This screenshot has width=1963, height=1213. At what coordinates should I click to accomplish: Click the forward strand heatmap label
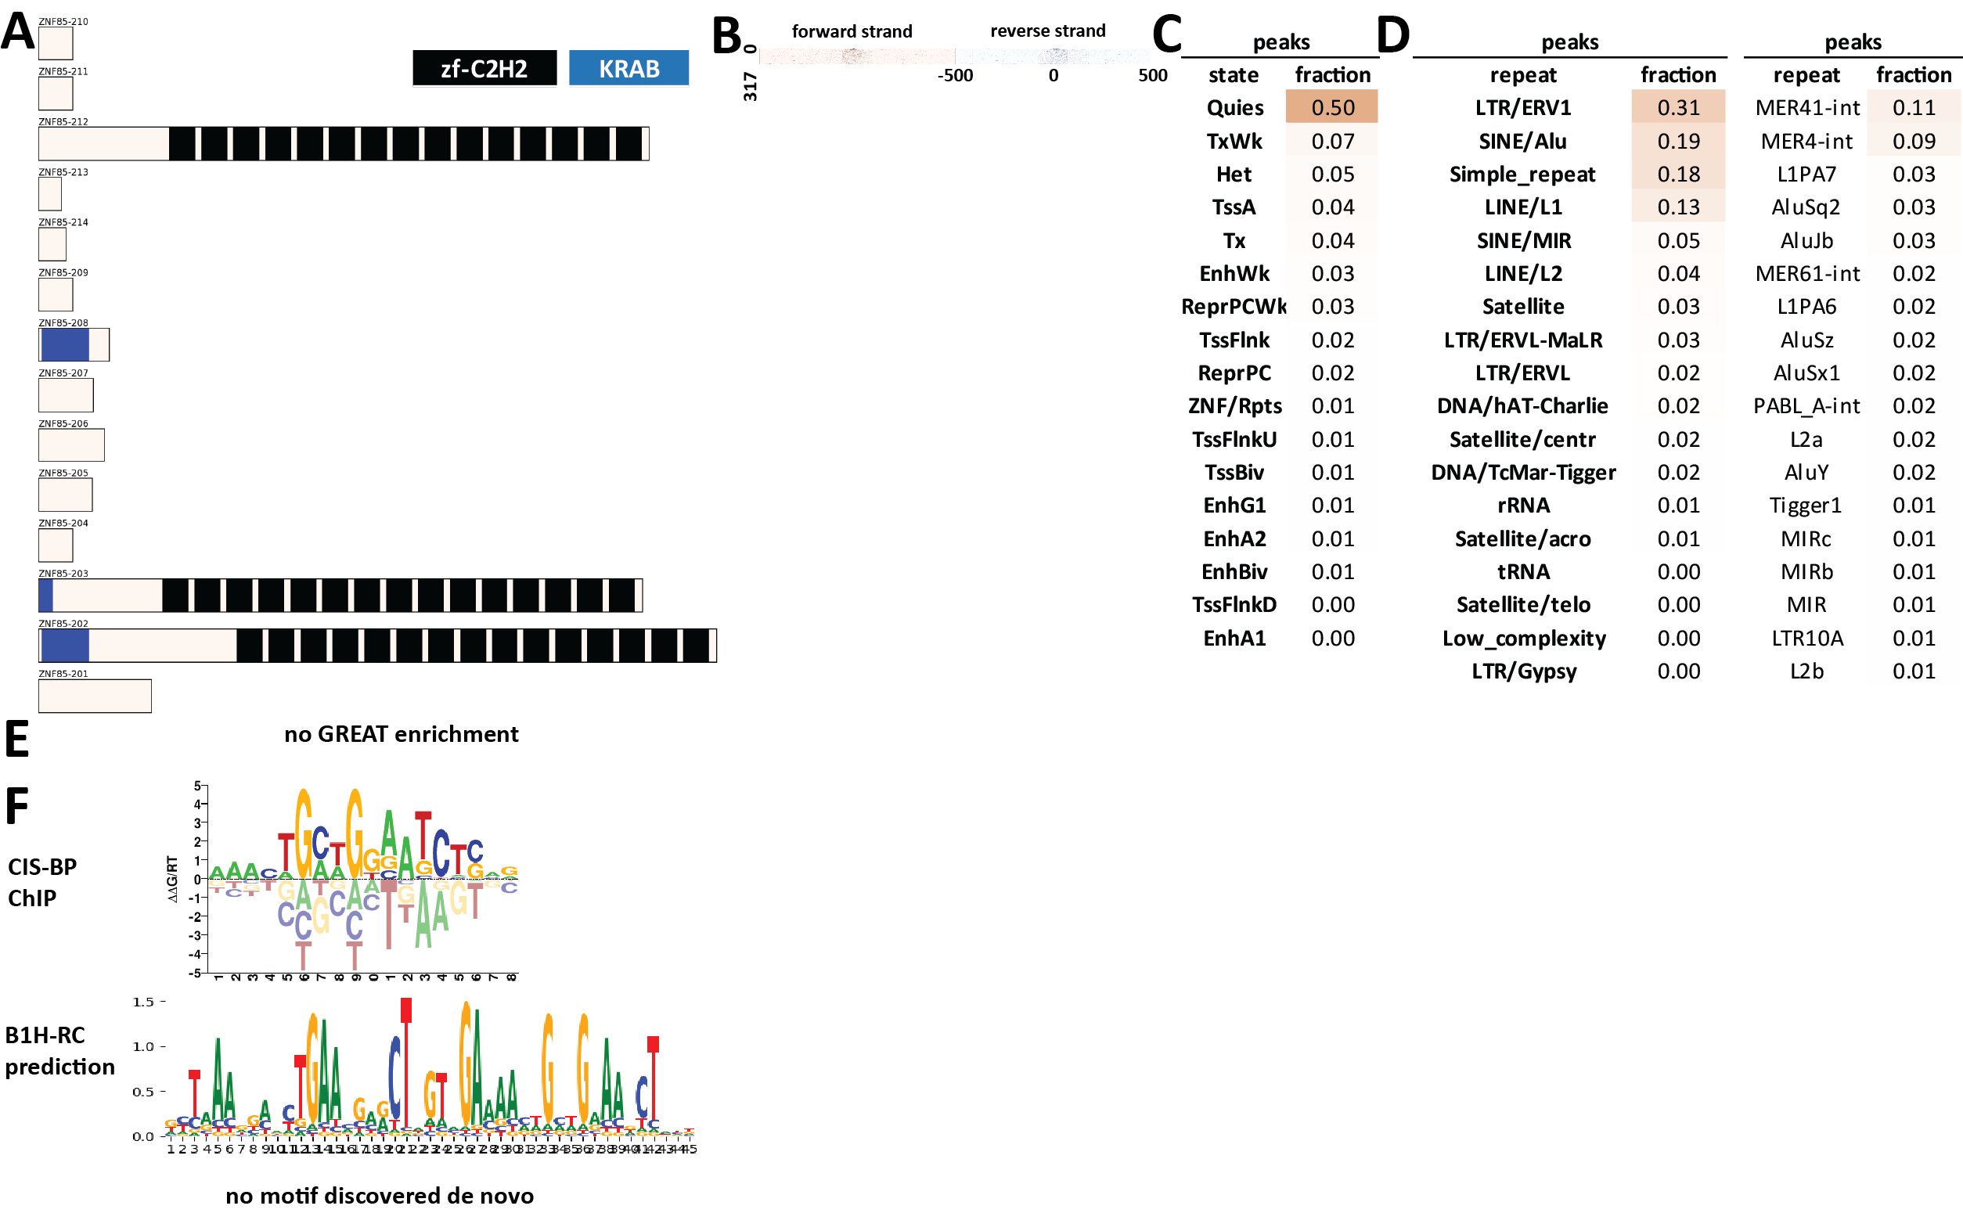coord(851,31)
